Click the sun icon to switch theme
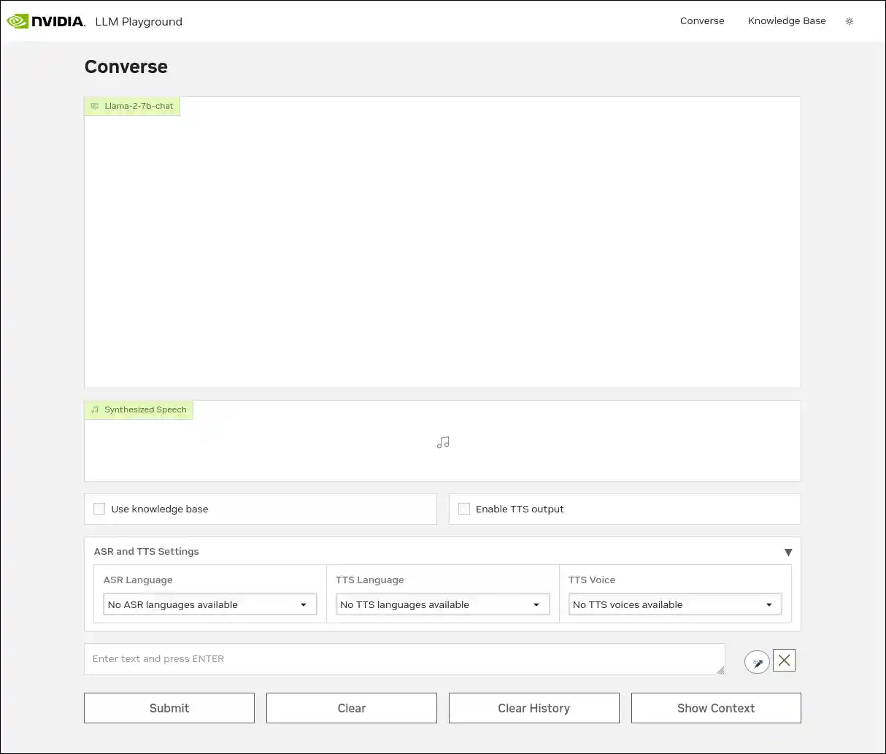Image resolution: width=886 pixels, height=754 pixels. pos(850,21)
